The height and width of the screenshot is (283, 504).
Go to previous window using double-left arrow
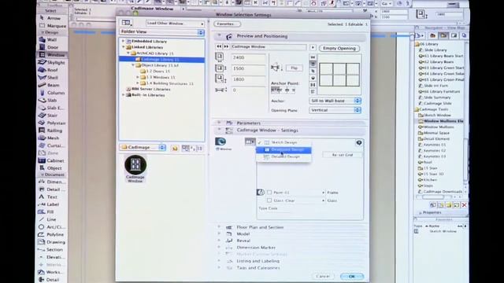219,47
